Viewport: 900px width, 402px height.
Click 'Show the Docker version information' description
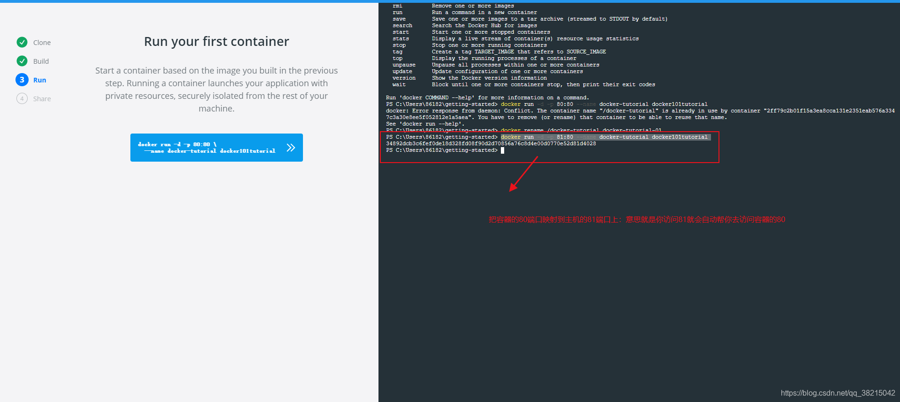tap(490, 78)
